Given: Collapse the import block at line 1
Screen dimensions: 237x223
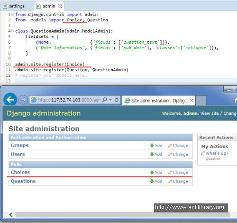Looking at the screenshot, I should tap(12, 14).
